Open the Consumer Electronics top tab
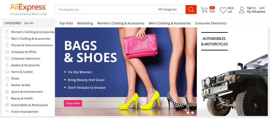270x118 pixels. pyautogui.click(x=211, y=23)
